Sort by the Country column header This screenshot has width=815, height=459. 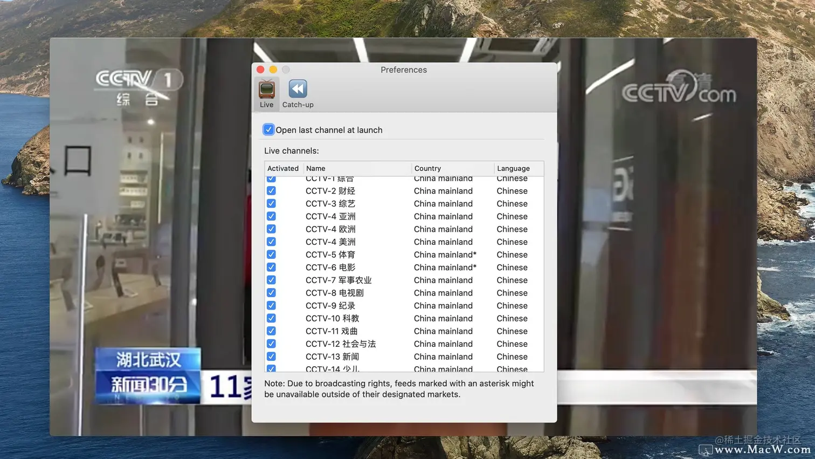[x=453, y=168]
